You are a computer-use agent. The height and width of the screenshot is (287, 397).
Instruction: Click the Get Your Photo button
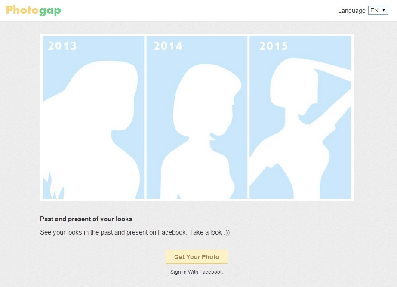tap(197, 257)
